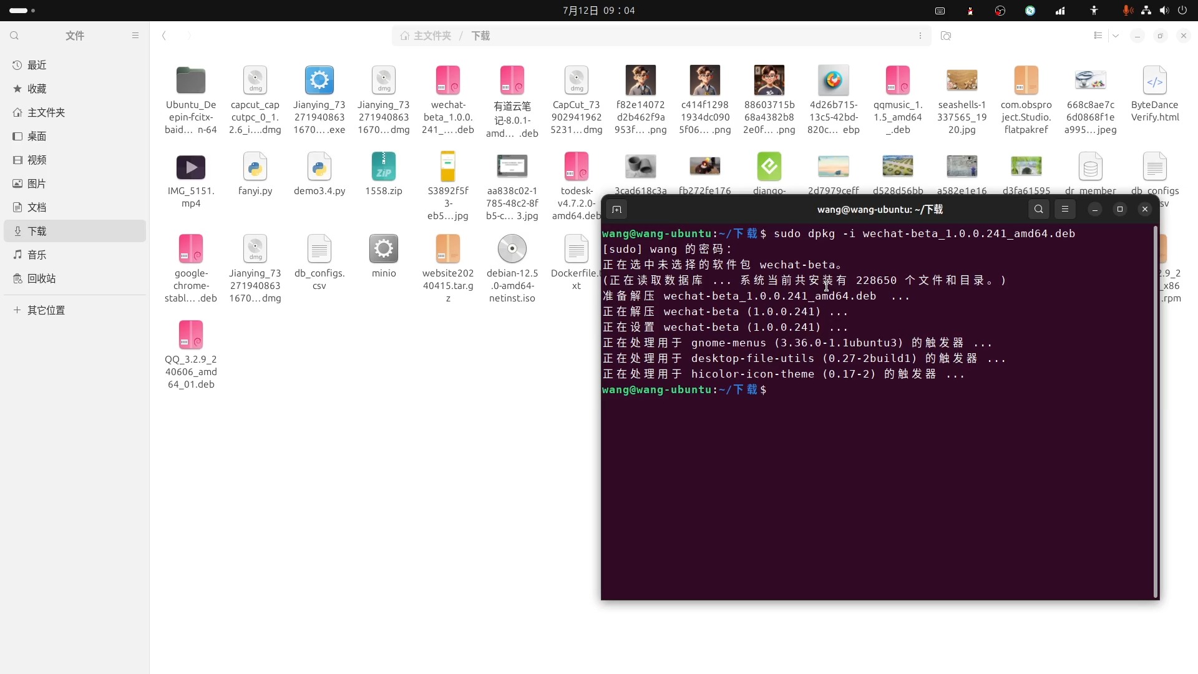This screenshot has height=674, width=1198.
Task: Click the terminal search magnifier icon
Action: (1038, 210)
